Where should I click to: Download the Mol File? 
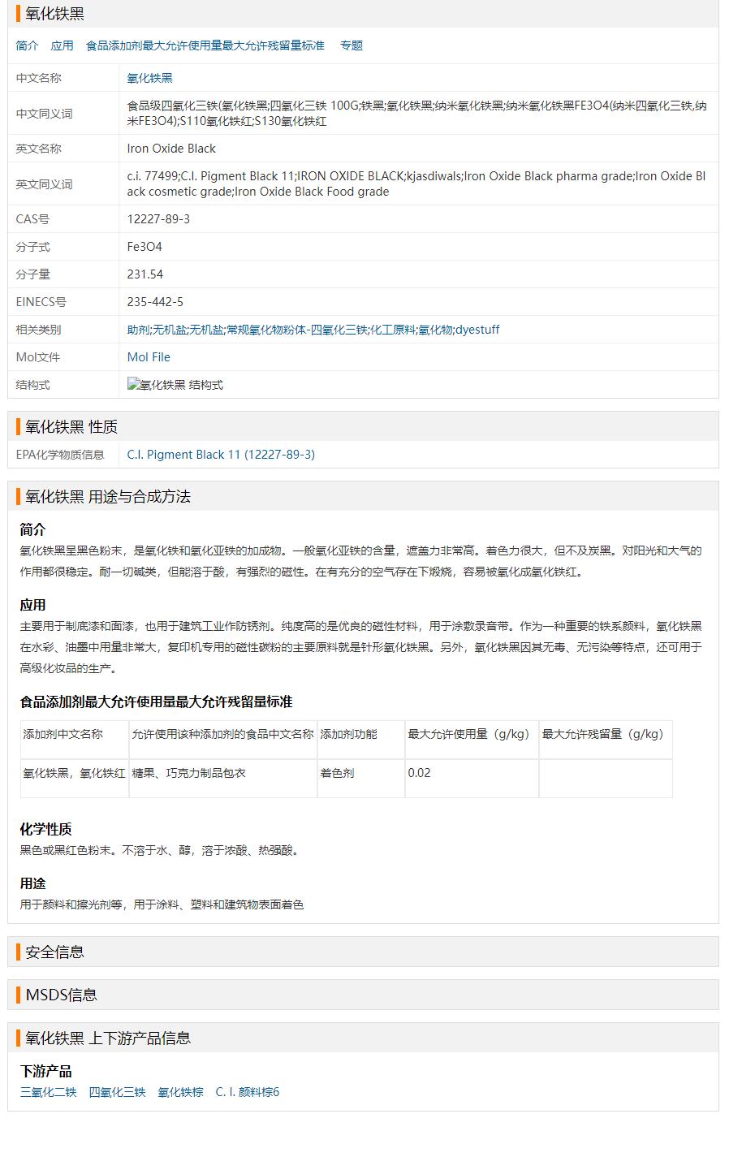149,357
